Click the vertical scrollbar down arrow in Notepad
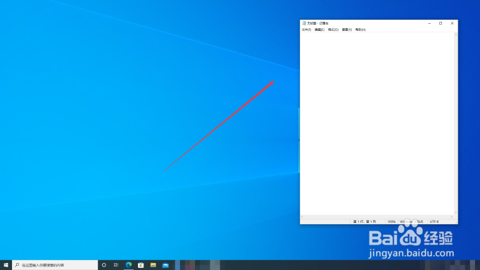The height and width of the screenshot is (270, 480). 455,212
